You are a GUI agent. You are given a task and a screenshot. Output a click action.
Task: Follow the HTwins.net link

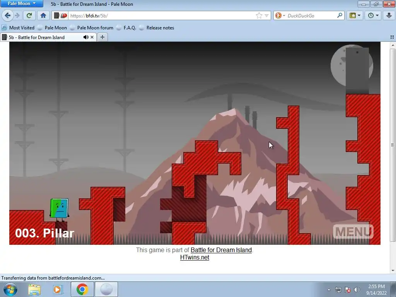click(195, 257)
